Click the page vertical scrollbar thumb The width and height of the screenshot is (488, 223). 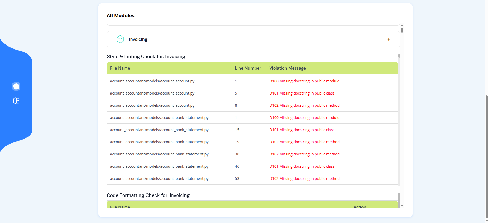pyautogui.click(x=486, y=157)
